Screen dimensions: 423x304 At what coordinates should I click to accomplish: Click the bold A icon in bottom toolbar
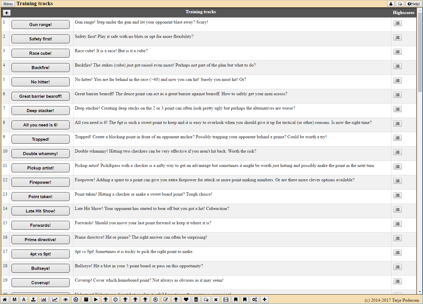click(24, 300)
